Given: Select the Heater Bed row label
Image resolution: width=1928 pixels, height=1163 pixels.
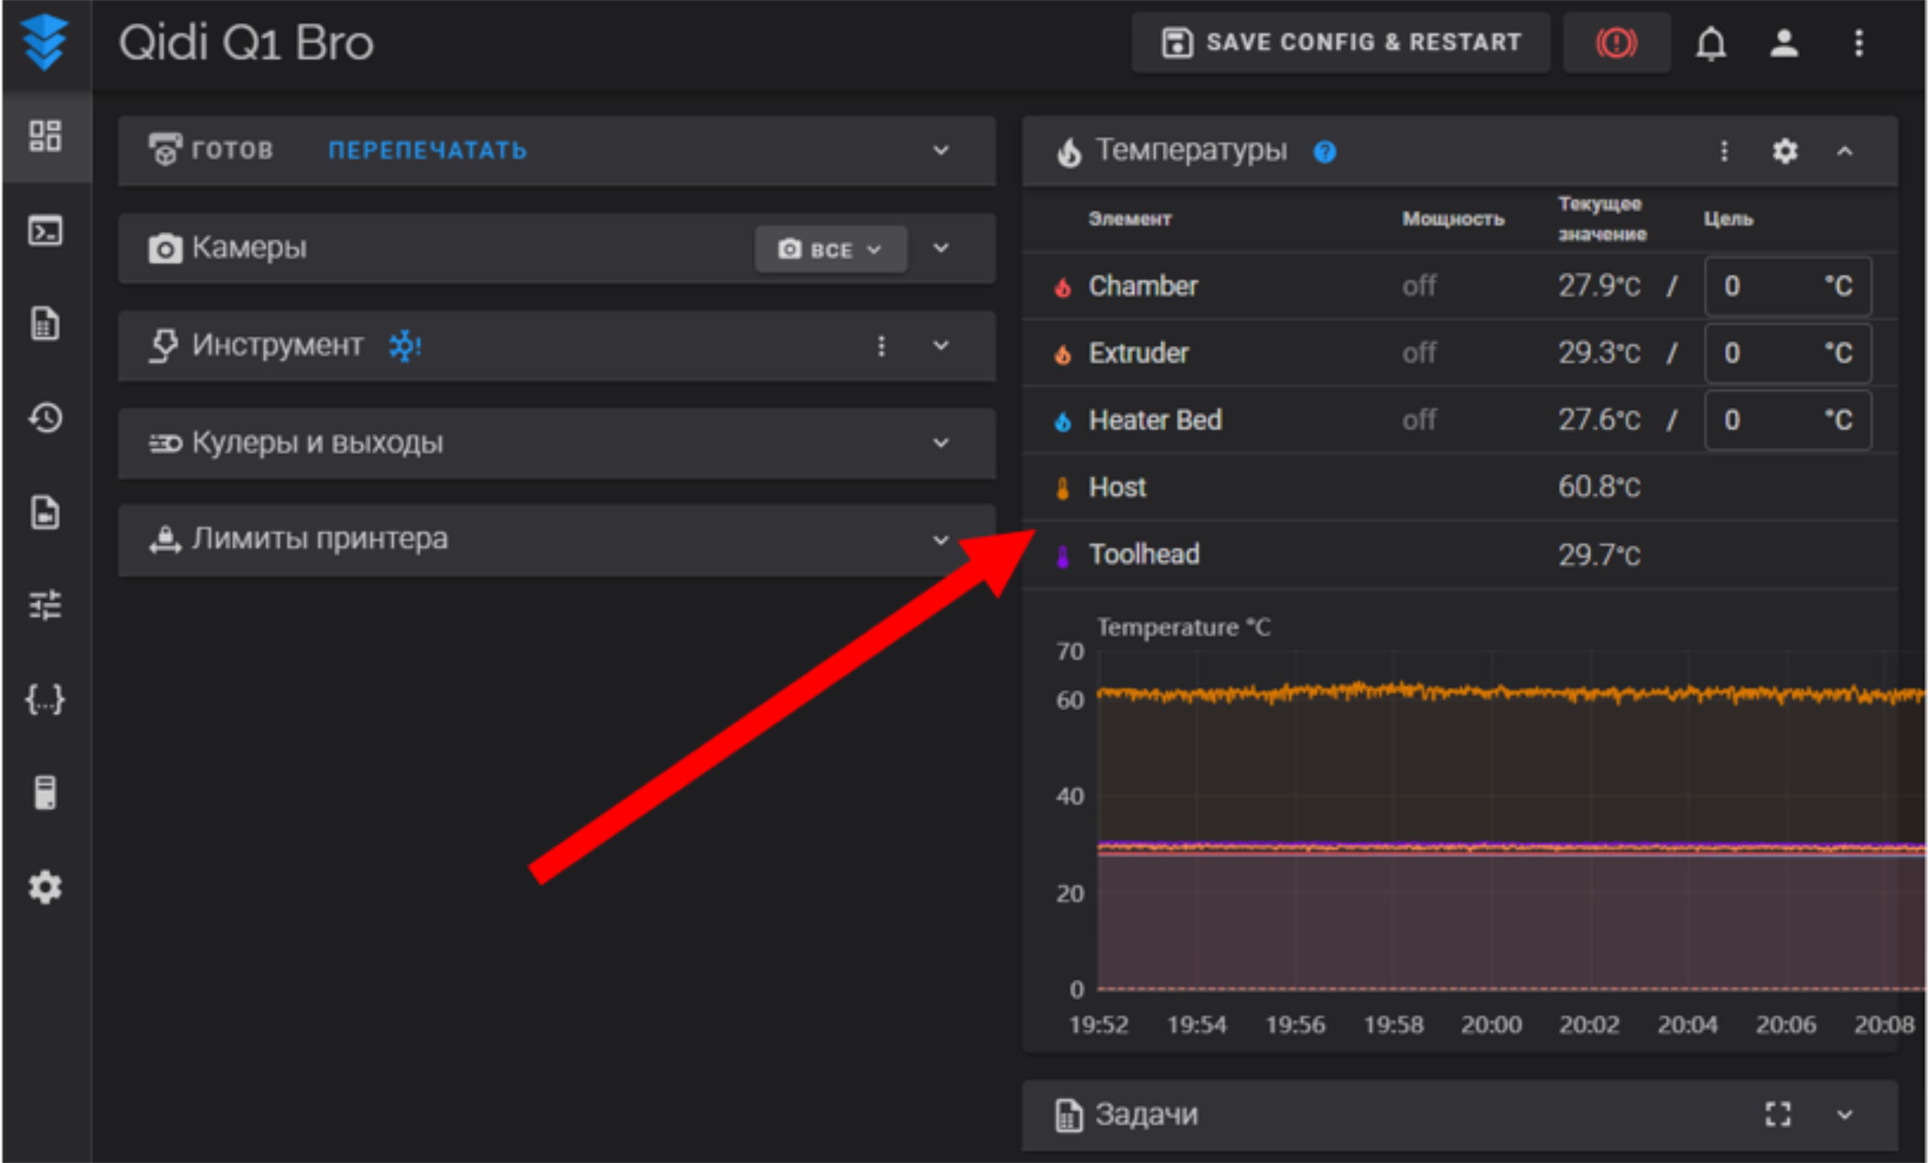Looking at the screenshot, I should tap(1155, 421).
